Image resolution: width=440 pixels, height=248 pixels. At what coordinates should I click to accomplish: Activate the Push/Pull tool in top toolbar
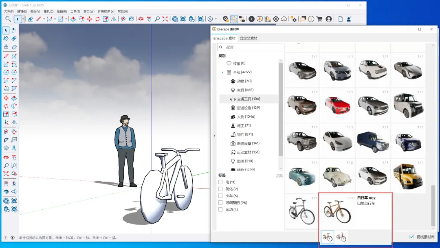point(73,19)
